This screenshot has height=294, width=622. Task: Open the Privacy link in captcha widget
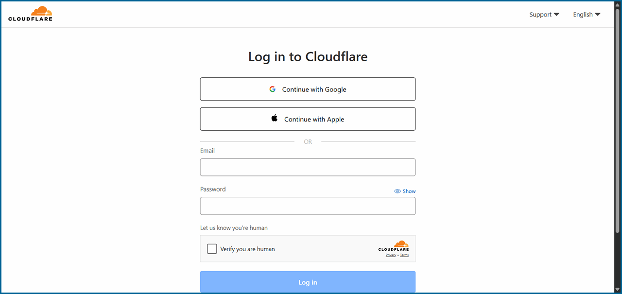pyautogui.click(x=391, y=255)
